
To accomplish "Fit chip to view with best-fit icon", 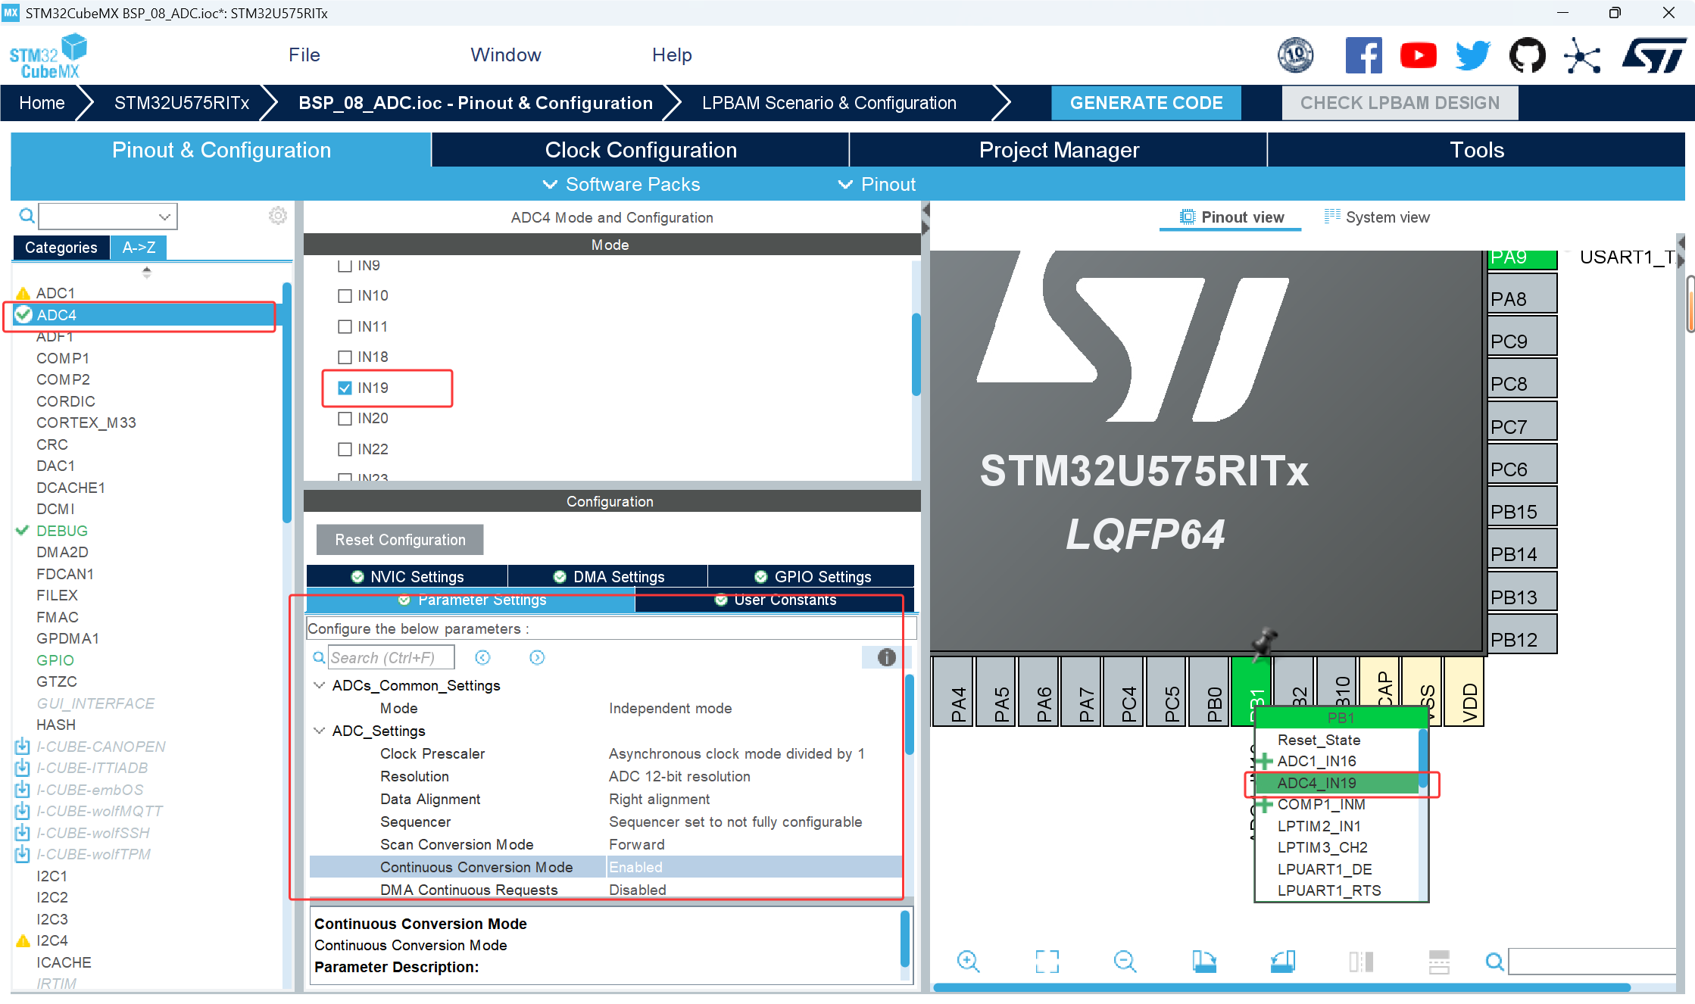I will click(1047, 962).
